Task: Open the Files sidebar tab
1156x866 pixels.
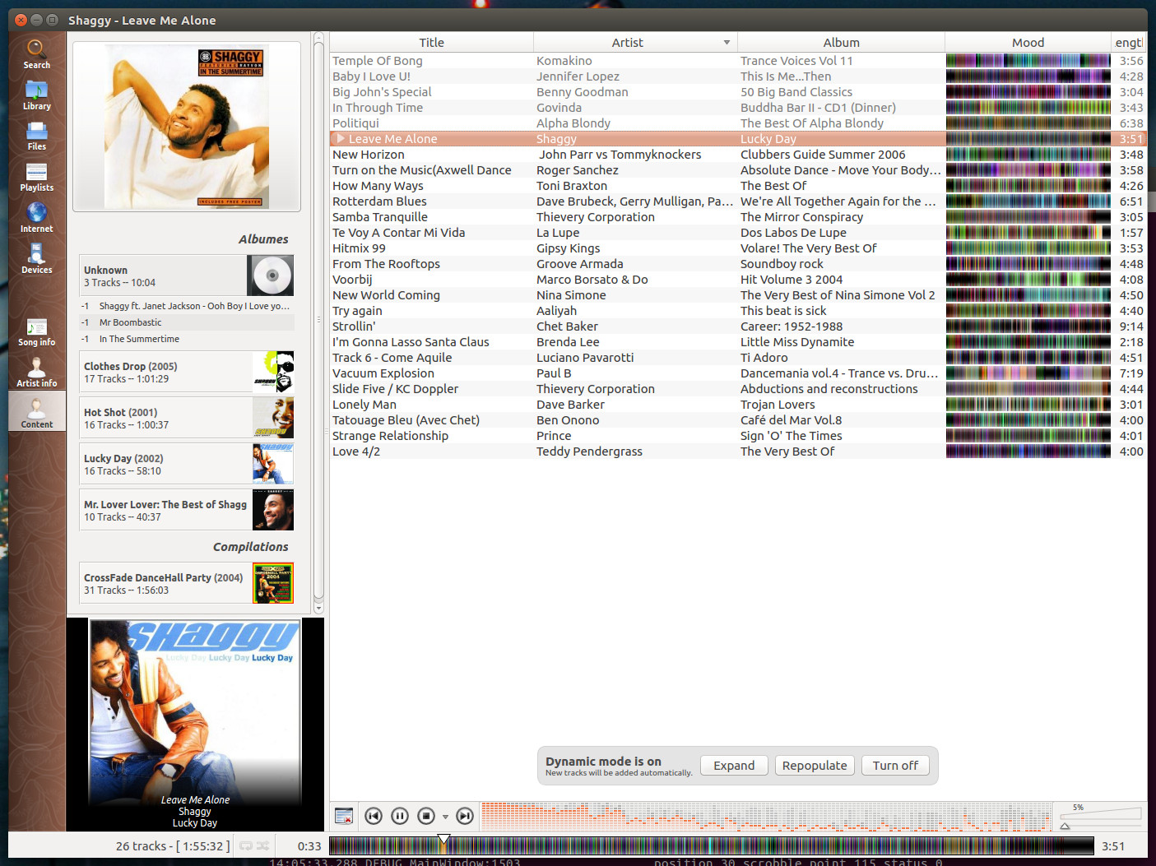Action: coord(36,137)
